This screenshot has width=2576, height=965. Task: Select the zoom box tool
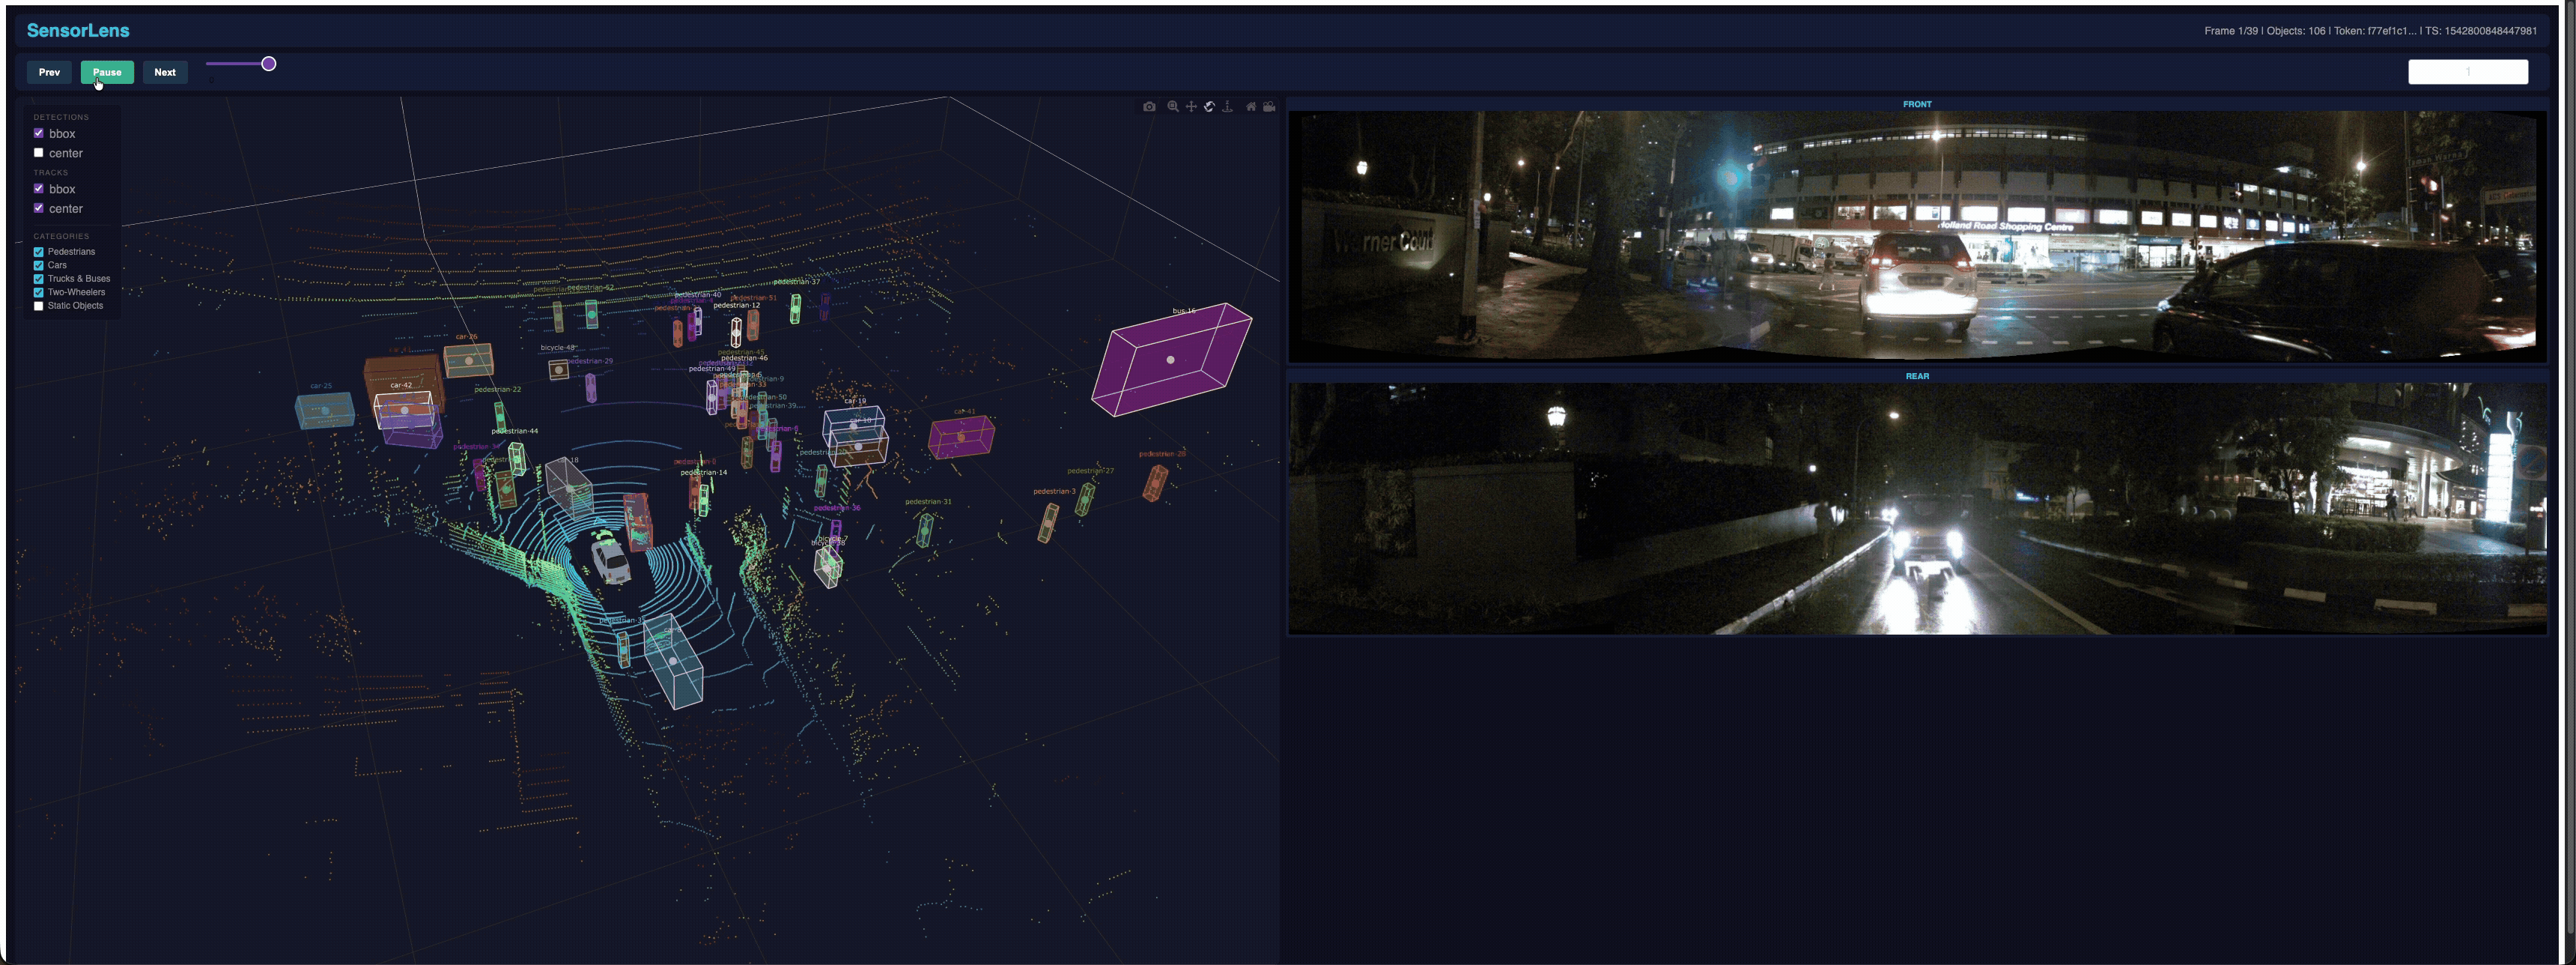tap(1173, 107)
